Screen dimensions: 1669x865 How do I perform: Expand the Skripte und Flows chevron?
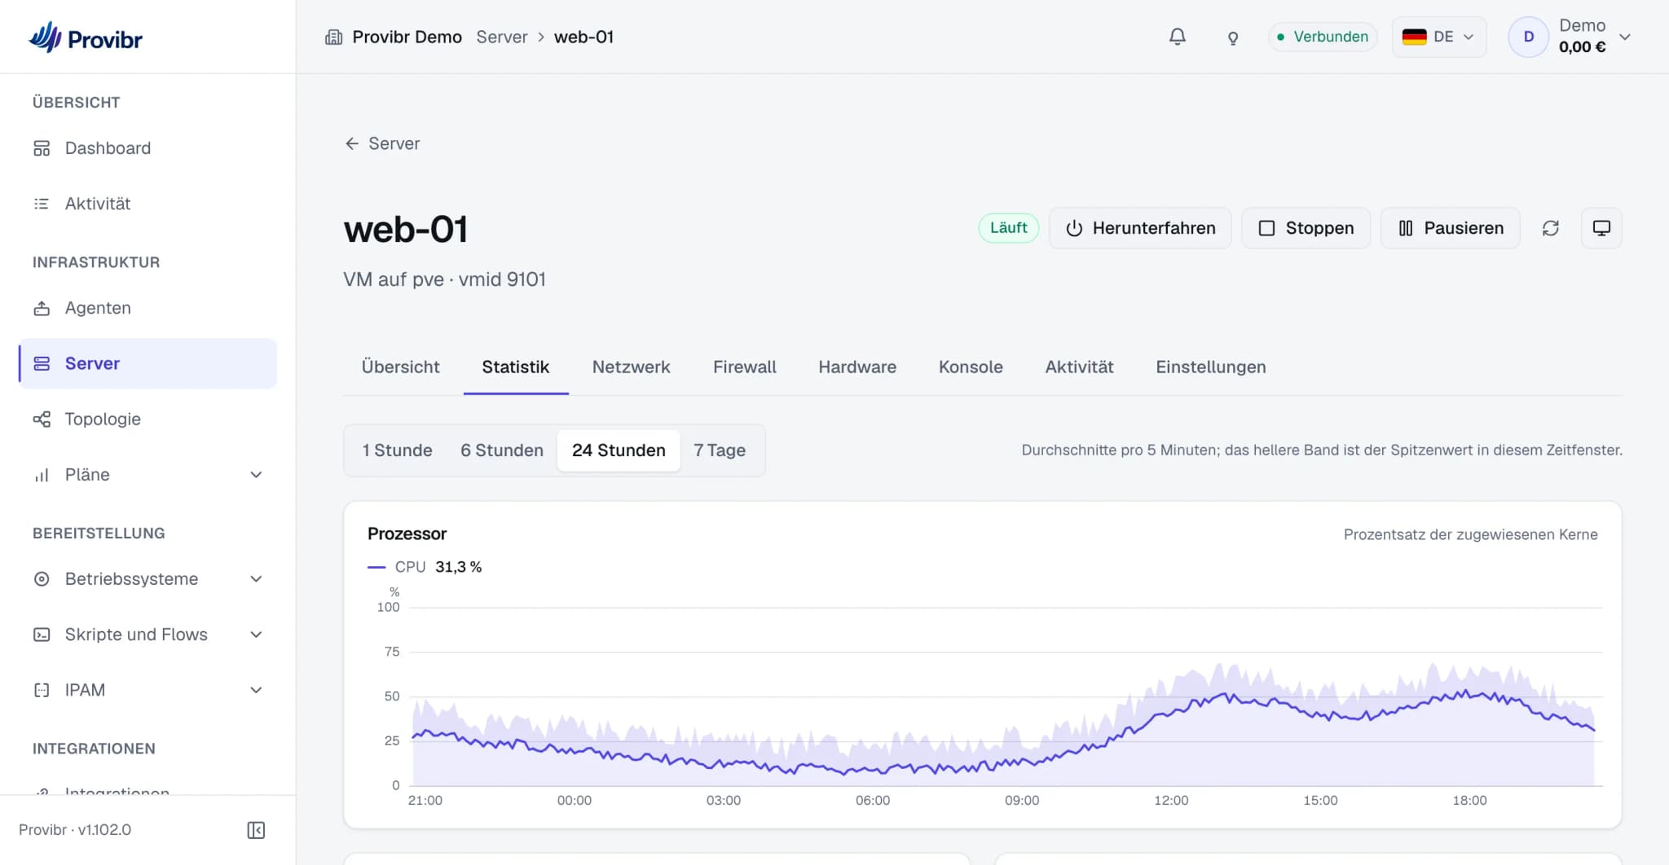point(256,634)
